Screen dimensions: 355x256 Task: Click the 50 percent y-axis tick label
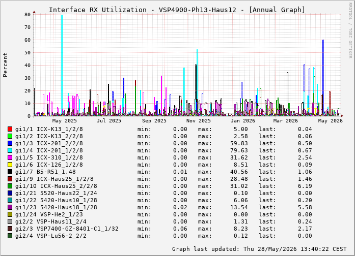click(28, 53)
